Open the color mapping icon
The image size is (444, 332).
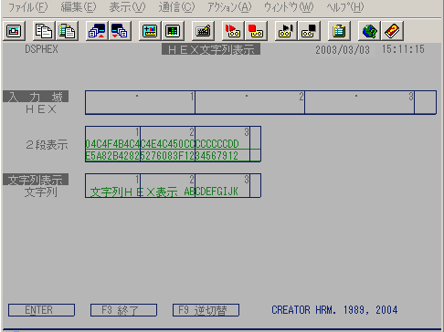pyautogui.click(x=173, y=31)
